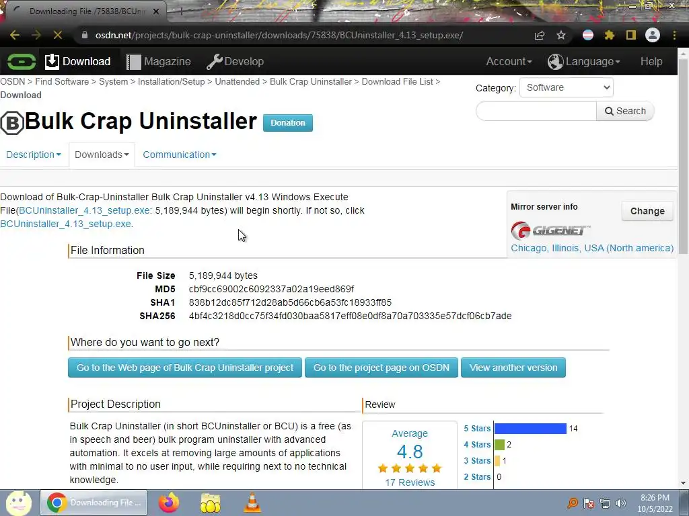Open Firefox from the taskbar
The image size is (689, 516).
coord(169,503)
